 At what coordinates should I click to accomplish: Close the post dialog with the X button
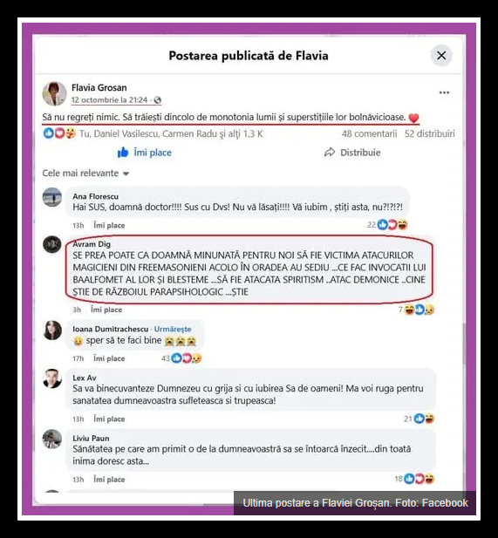[441, 56]
